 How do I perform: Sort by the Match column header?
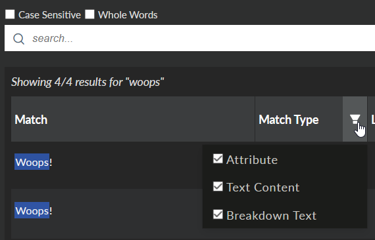pyautogui.click(x=31, y=119)
